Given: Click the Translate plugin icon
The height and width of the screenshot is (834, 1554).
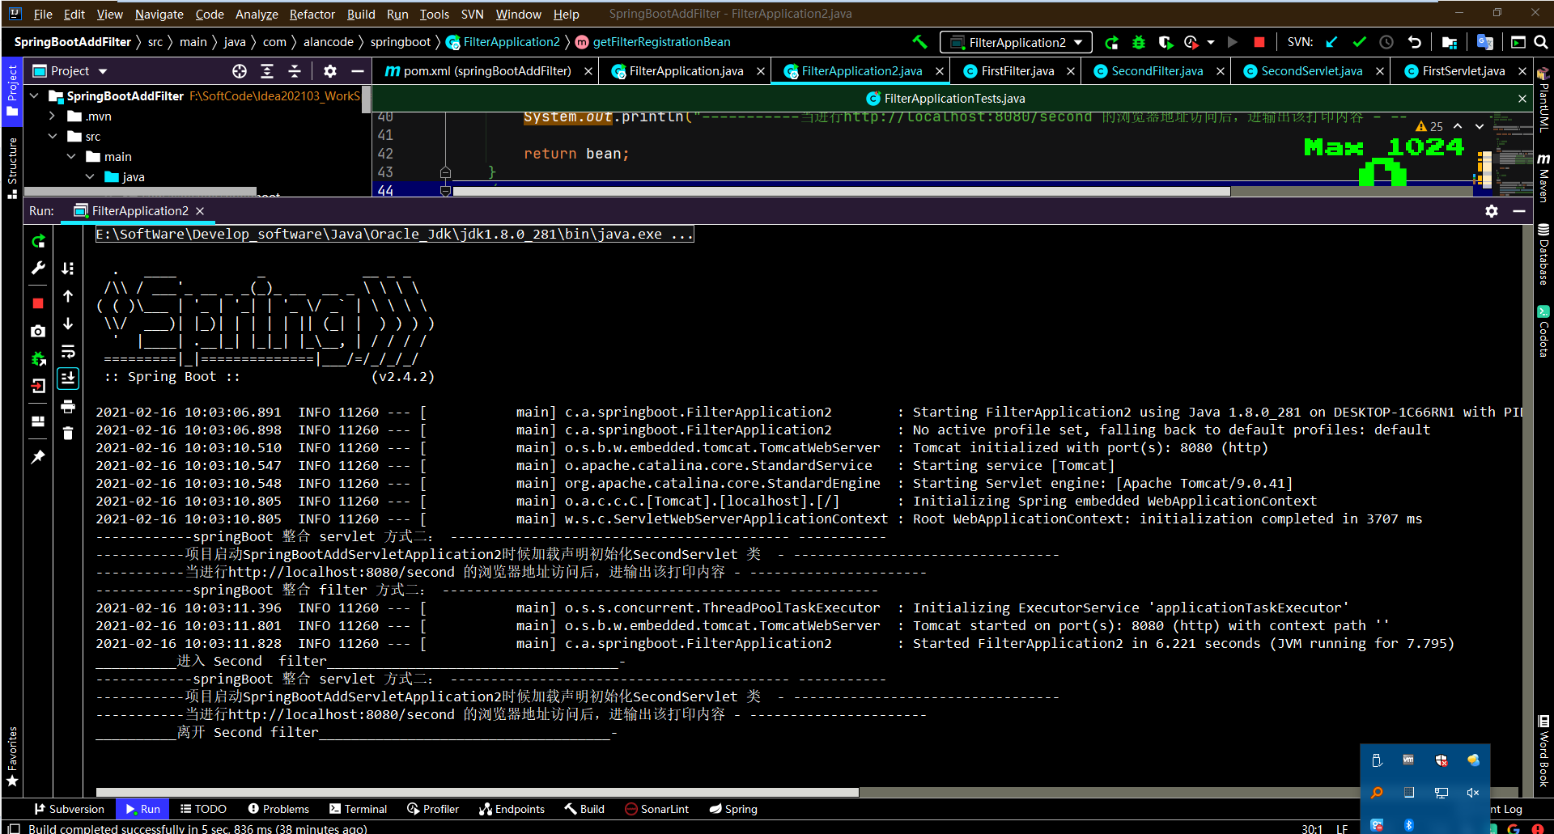Looking at the screenshot, I should click(1484, 42).
